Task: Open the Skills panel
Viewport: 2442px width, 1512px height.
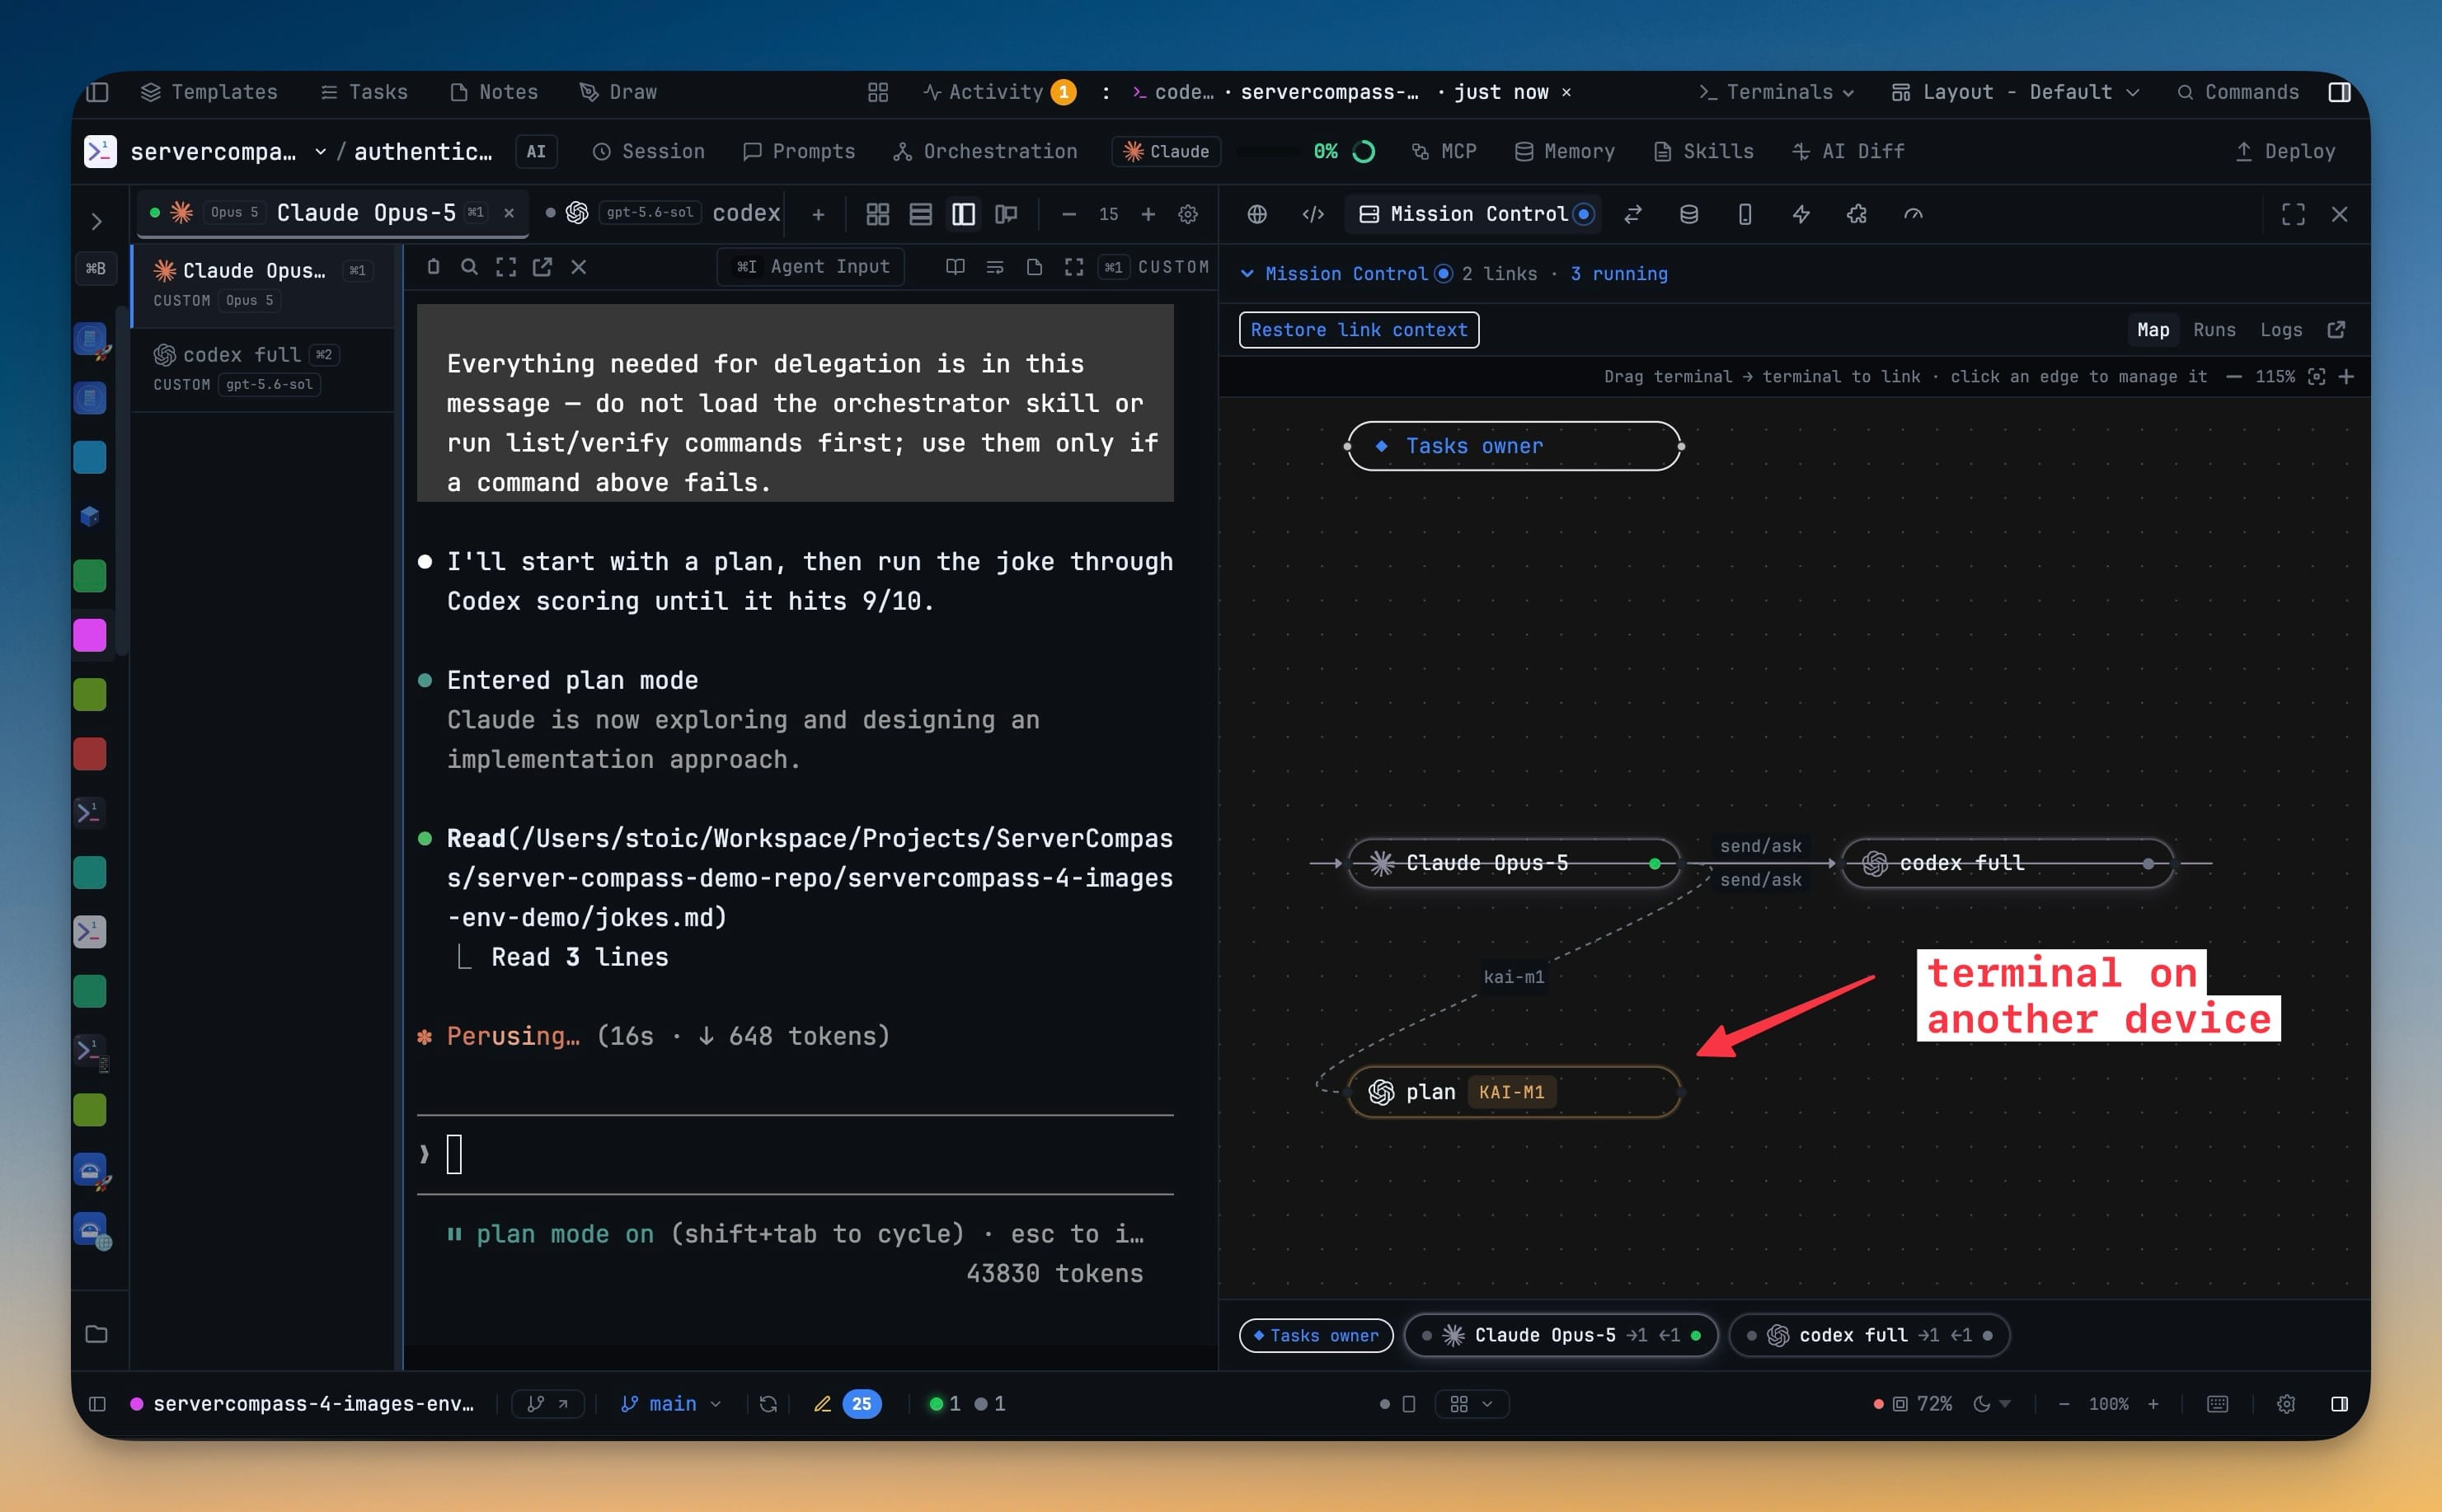Action: point(1703,151)
